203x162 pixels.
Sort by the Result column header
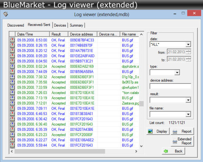point(59,34)
